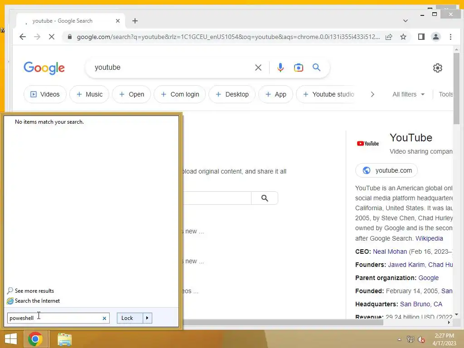The width and height of the screenshot is (464, 348).
Task: Open the taskbar clock and date
Action: pos(444,339)
